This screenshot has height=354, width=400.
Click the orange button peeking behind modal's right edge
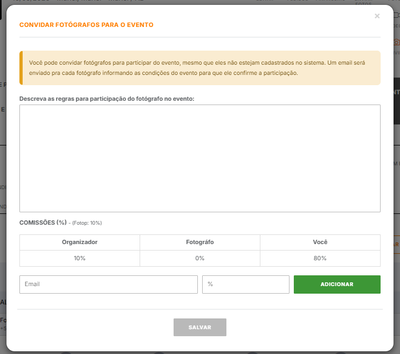coord(397,244)
